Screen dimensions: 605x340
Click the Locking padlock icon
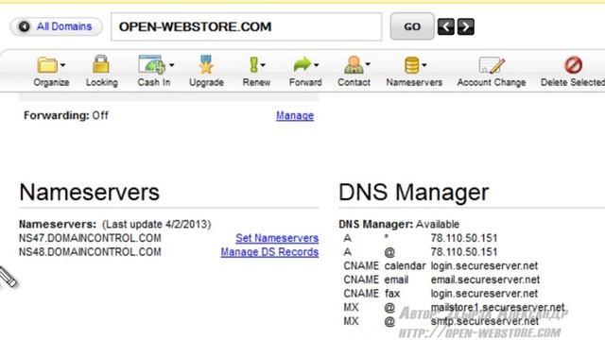tap(101, 64)
